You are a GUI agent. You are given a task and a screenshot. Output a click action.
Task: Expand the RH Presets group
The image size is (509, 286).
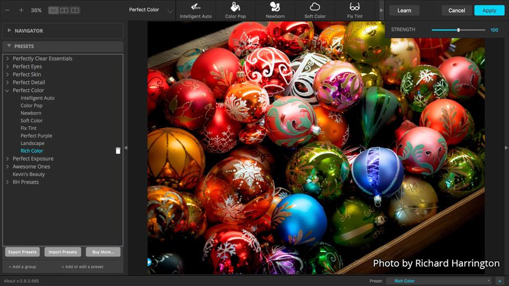(7, 182)
